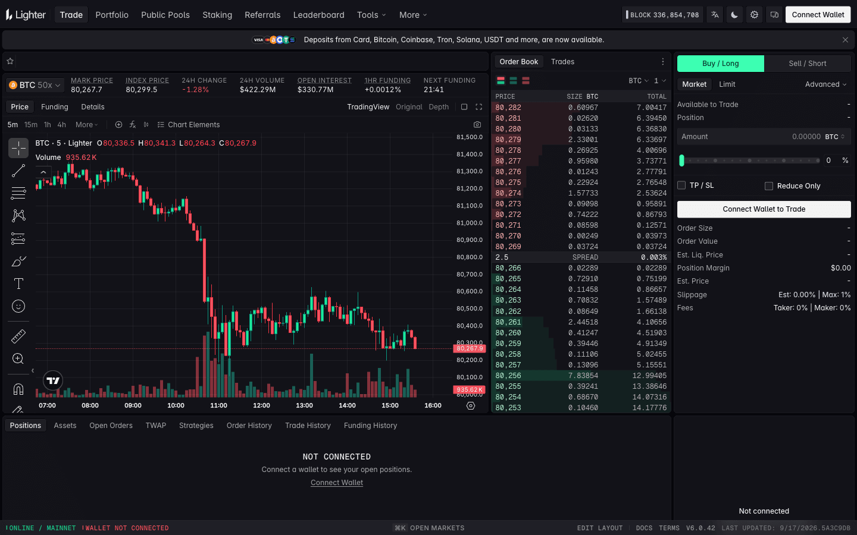Image resolution: width=857 pixels, height=535 pixels.
Task: Favorite this market with star icon
Action: pos(10,61)
